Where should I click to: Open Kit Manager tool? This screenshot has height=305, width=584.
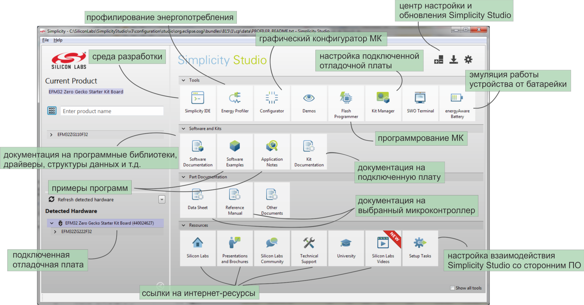pos(383,103)
